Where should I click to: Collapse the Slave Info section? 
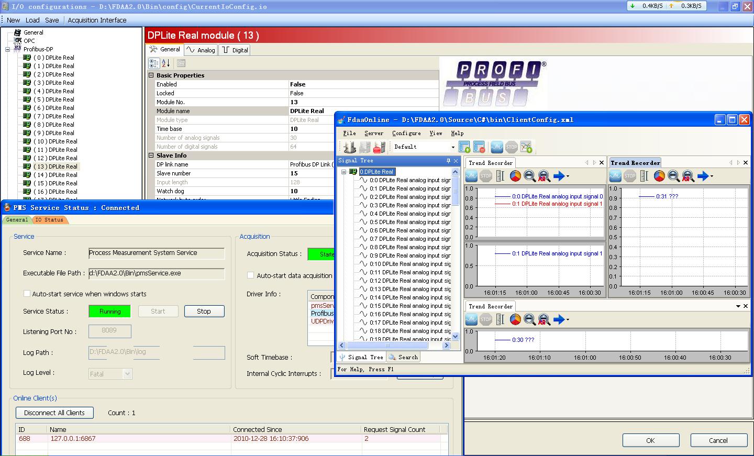point(151,155)
